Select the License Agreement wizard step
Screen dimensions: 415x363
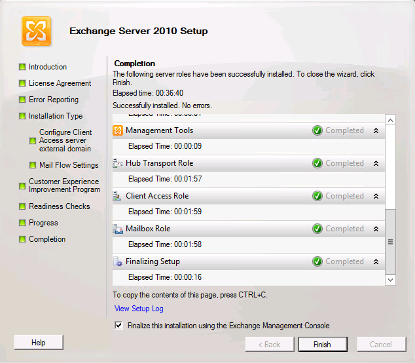tap(60, 83)
